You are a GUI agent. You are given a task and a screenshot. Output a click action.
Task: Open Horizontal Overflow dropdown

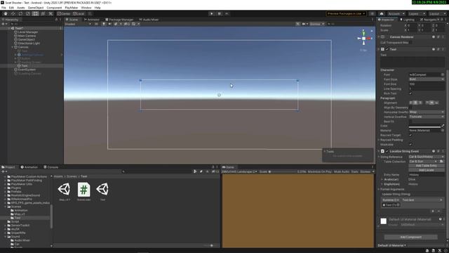click(x=427, y=112)
